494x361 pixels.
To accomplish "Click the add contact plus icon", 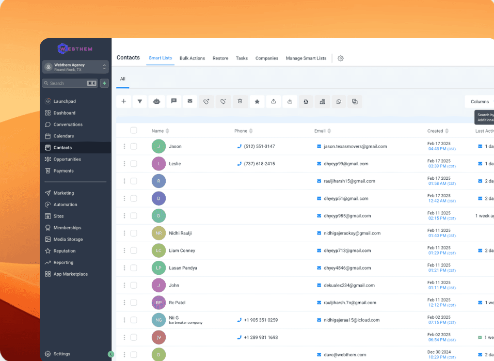I will pyautogui.click(x=124, y=102).
